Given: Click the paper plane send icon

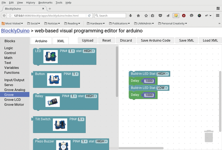Looking at the screenshot, I should pyautogui.click(x=168, y=15).
